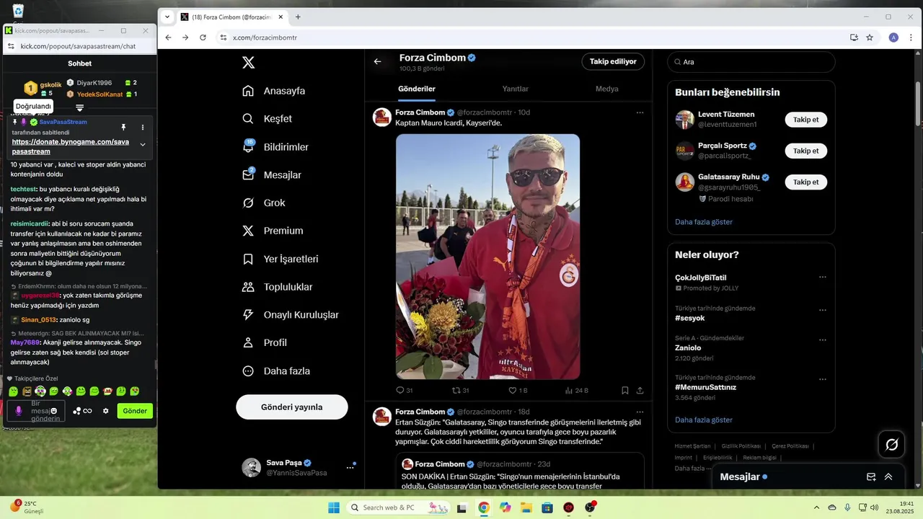Open Kick chat settings gear
Image resolution: width=923 pixels, height=519 pixels.
coord(106,411)
